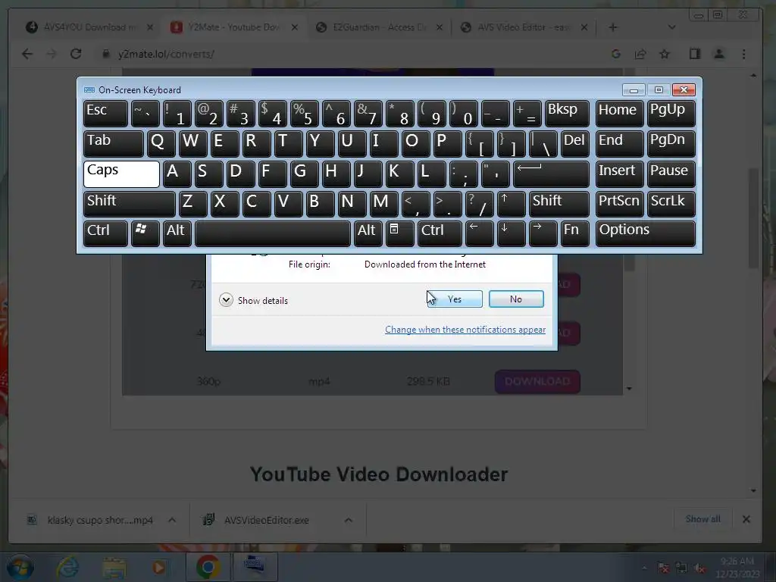776x582 pixels.
Task: Open Chrome three-dot menu
Action: (744, 54)
